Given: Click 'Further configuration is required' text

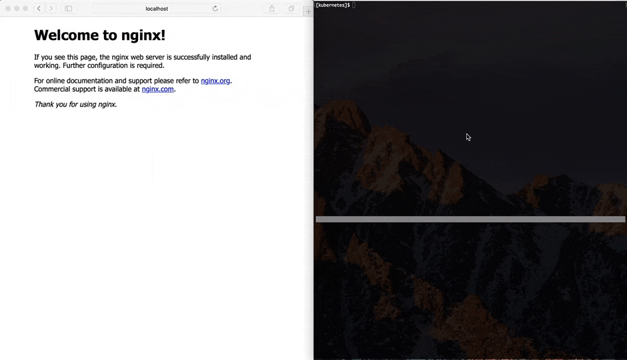Looking at the screenshot, I should click(113, 65).
